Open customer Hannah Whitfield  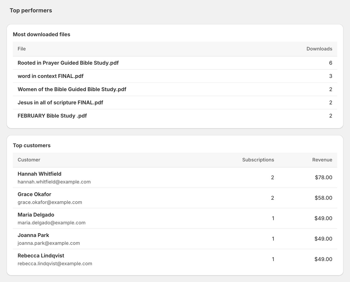(40, 174)
